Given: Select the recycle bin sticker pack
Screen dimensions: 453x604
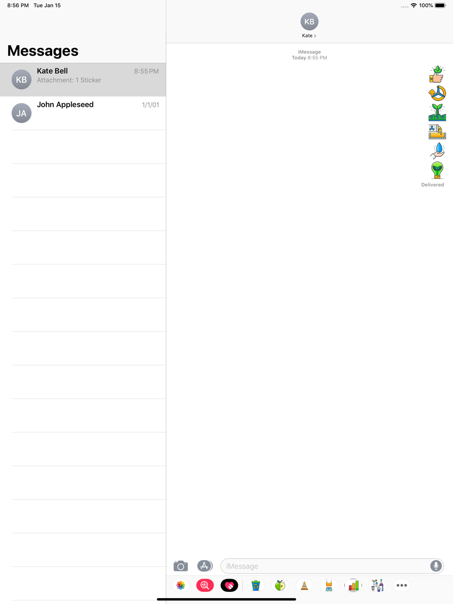Looking at the screenshot, I should [256, 585].
